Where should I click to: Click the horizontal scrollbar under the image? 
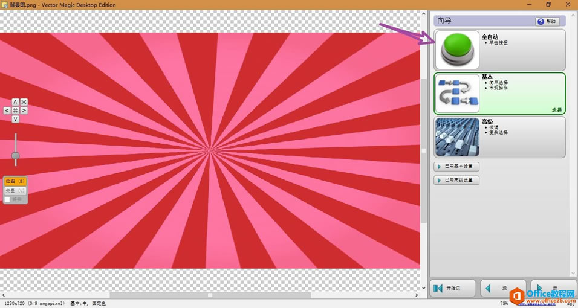(x=210, y=295)
